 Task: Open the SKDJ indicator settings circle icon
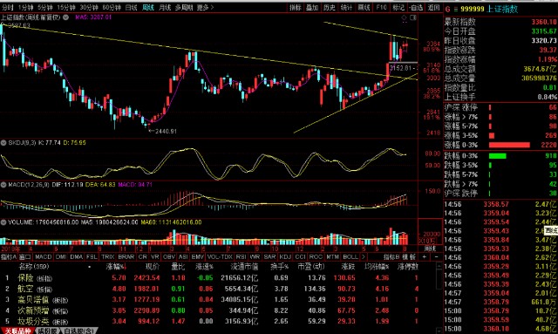pos(3,143)
